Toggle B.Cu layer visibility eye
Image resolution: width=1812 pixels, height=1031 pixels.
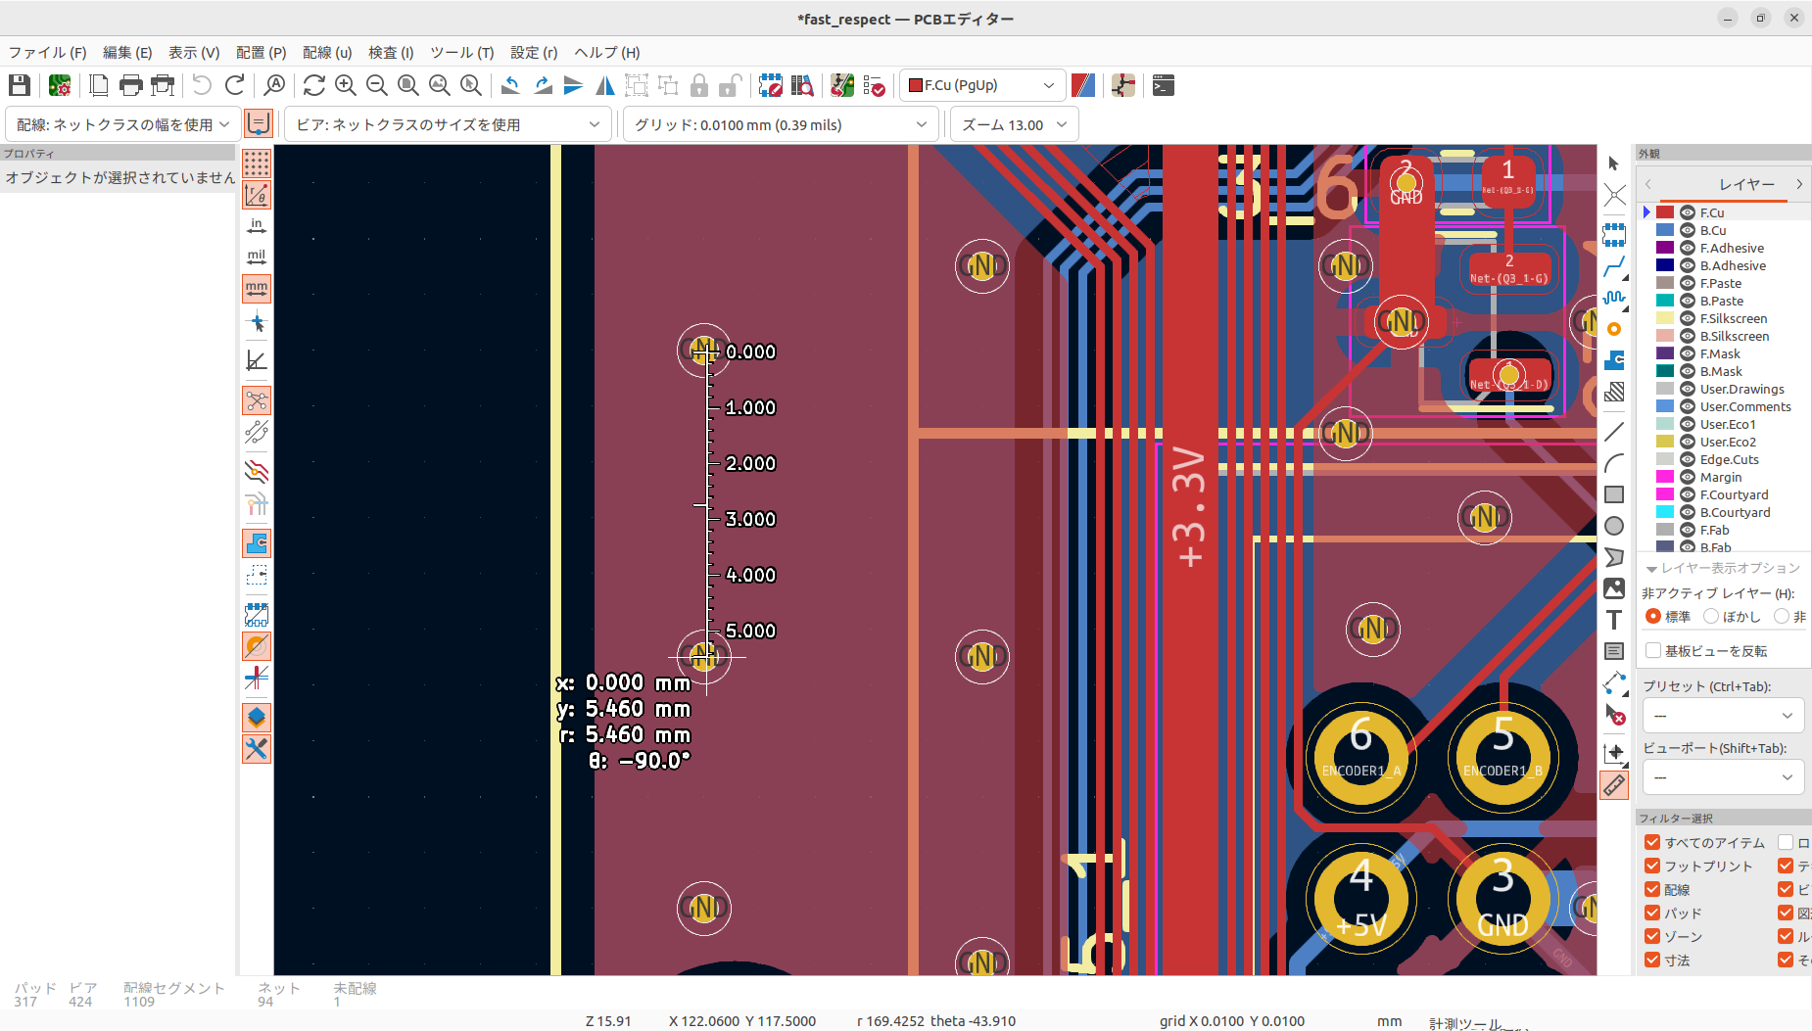pyautogui.click(x=1688, y=230)
